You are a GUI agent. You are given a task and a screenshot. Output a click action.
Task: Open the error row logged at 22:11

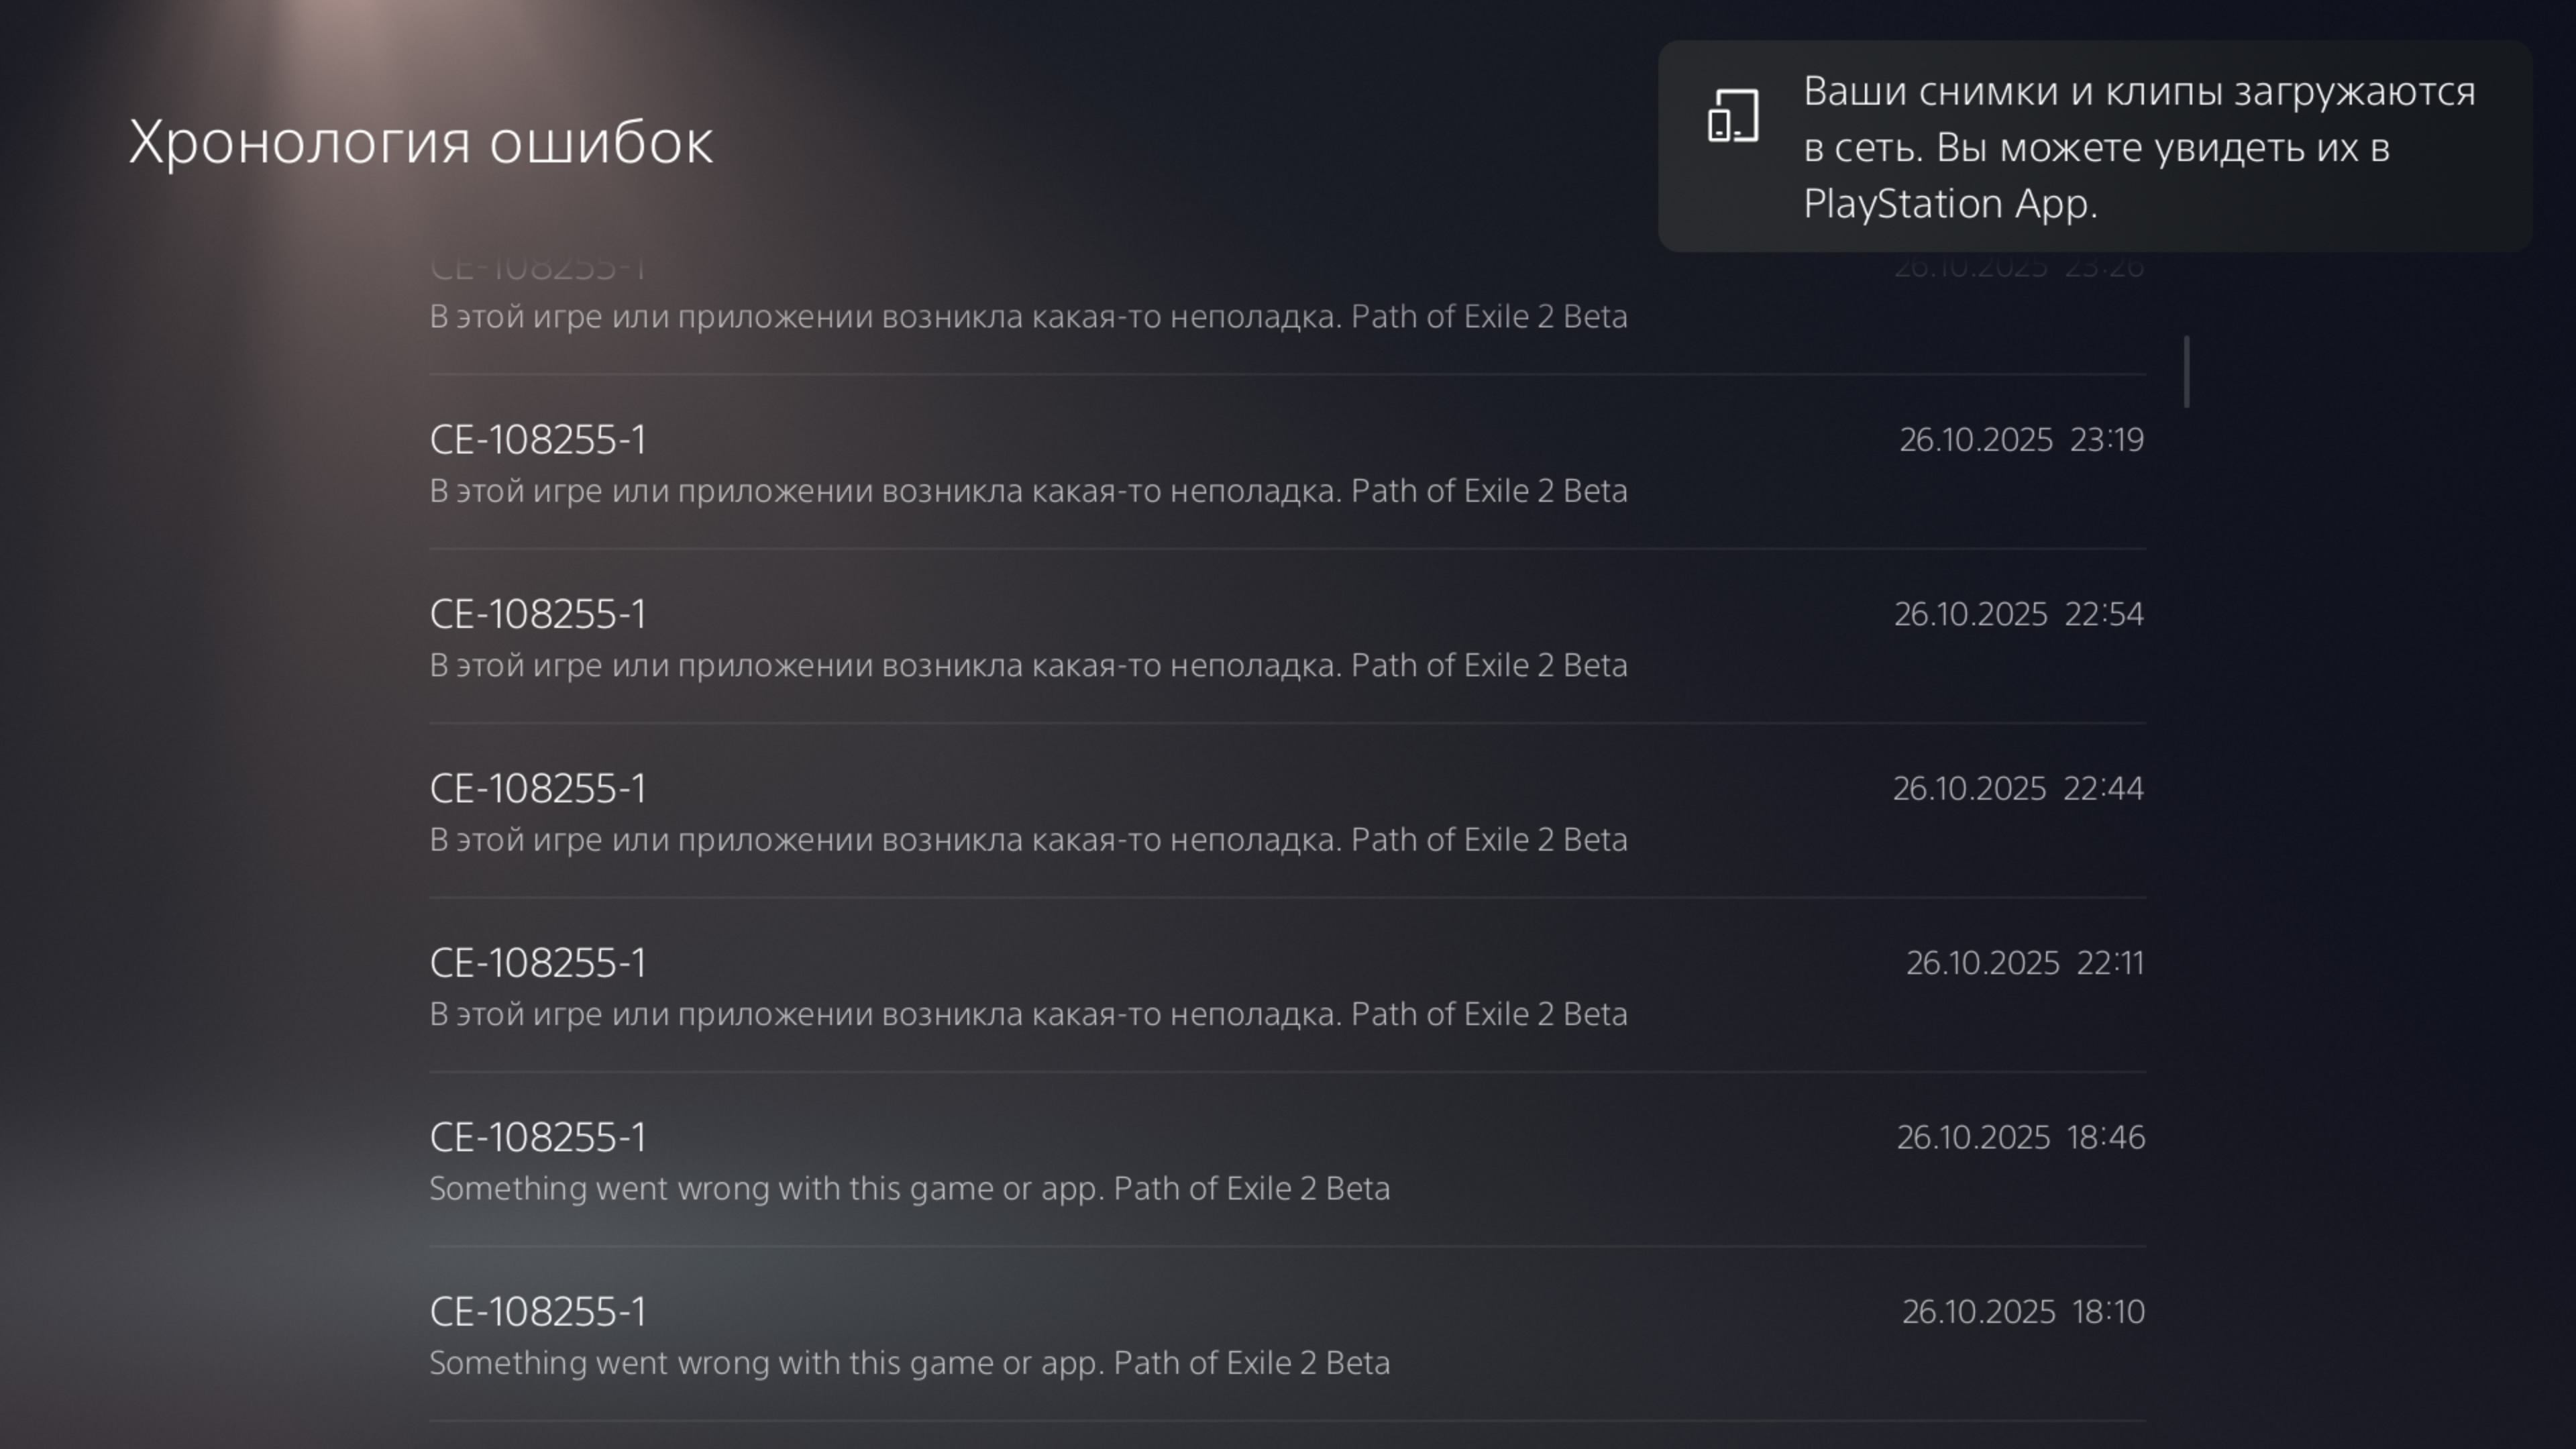click(1287, 986)
